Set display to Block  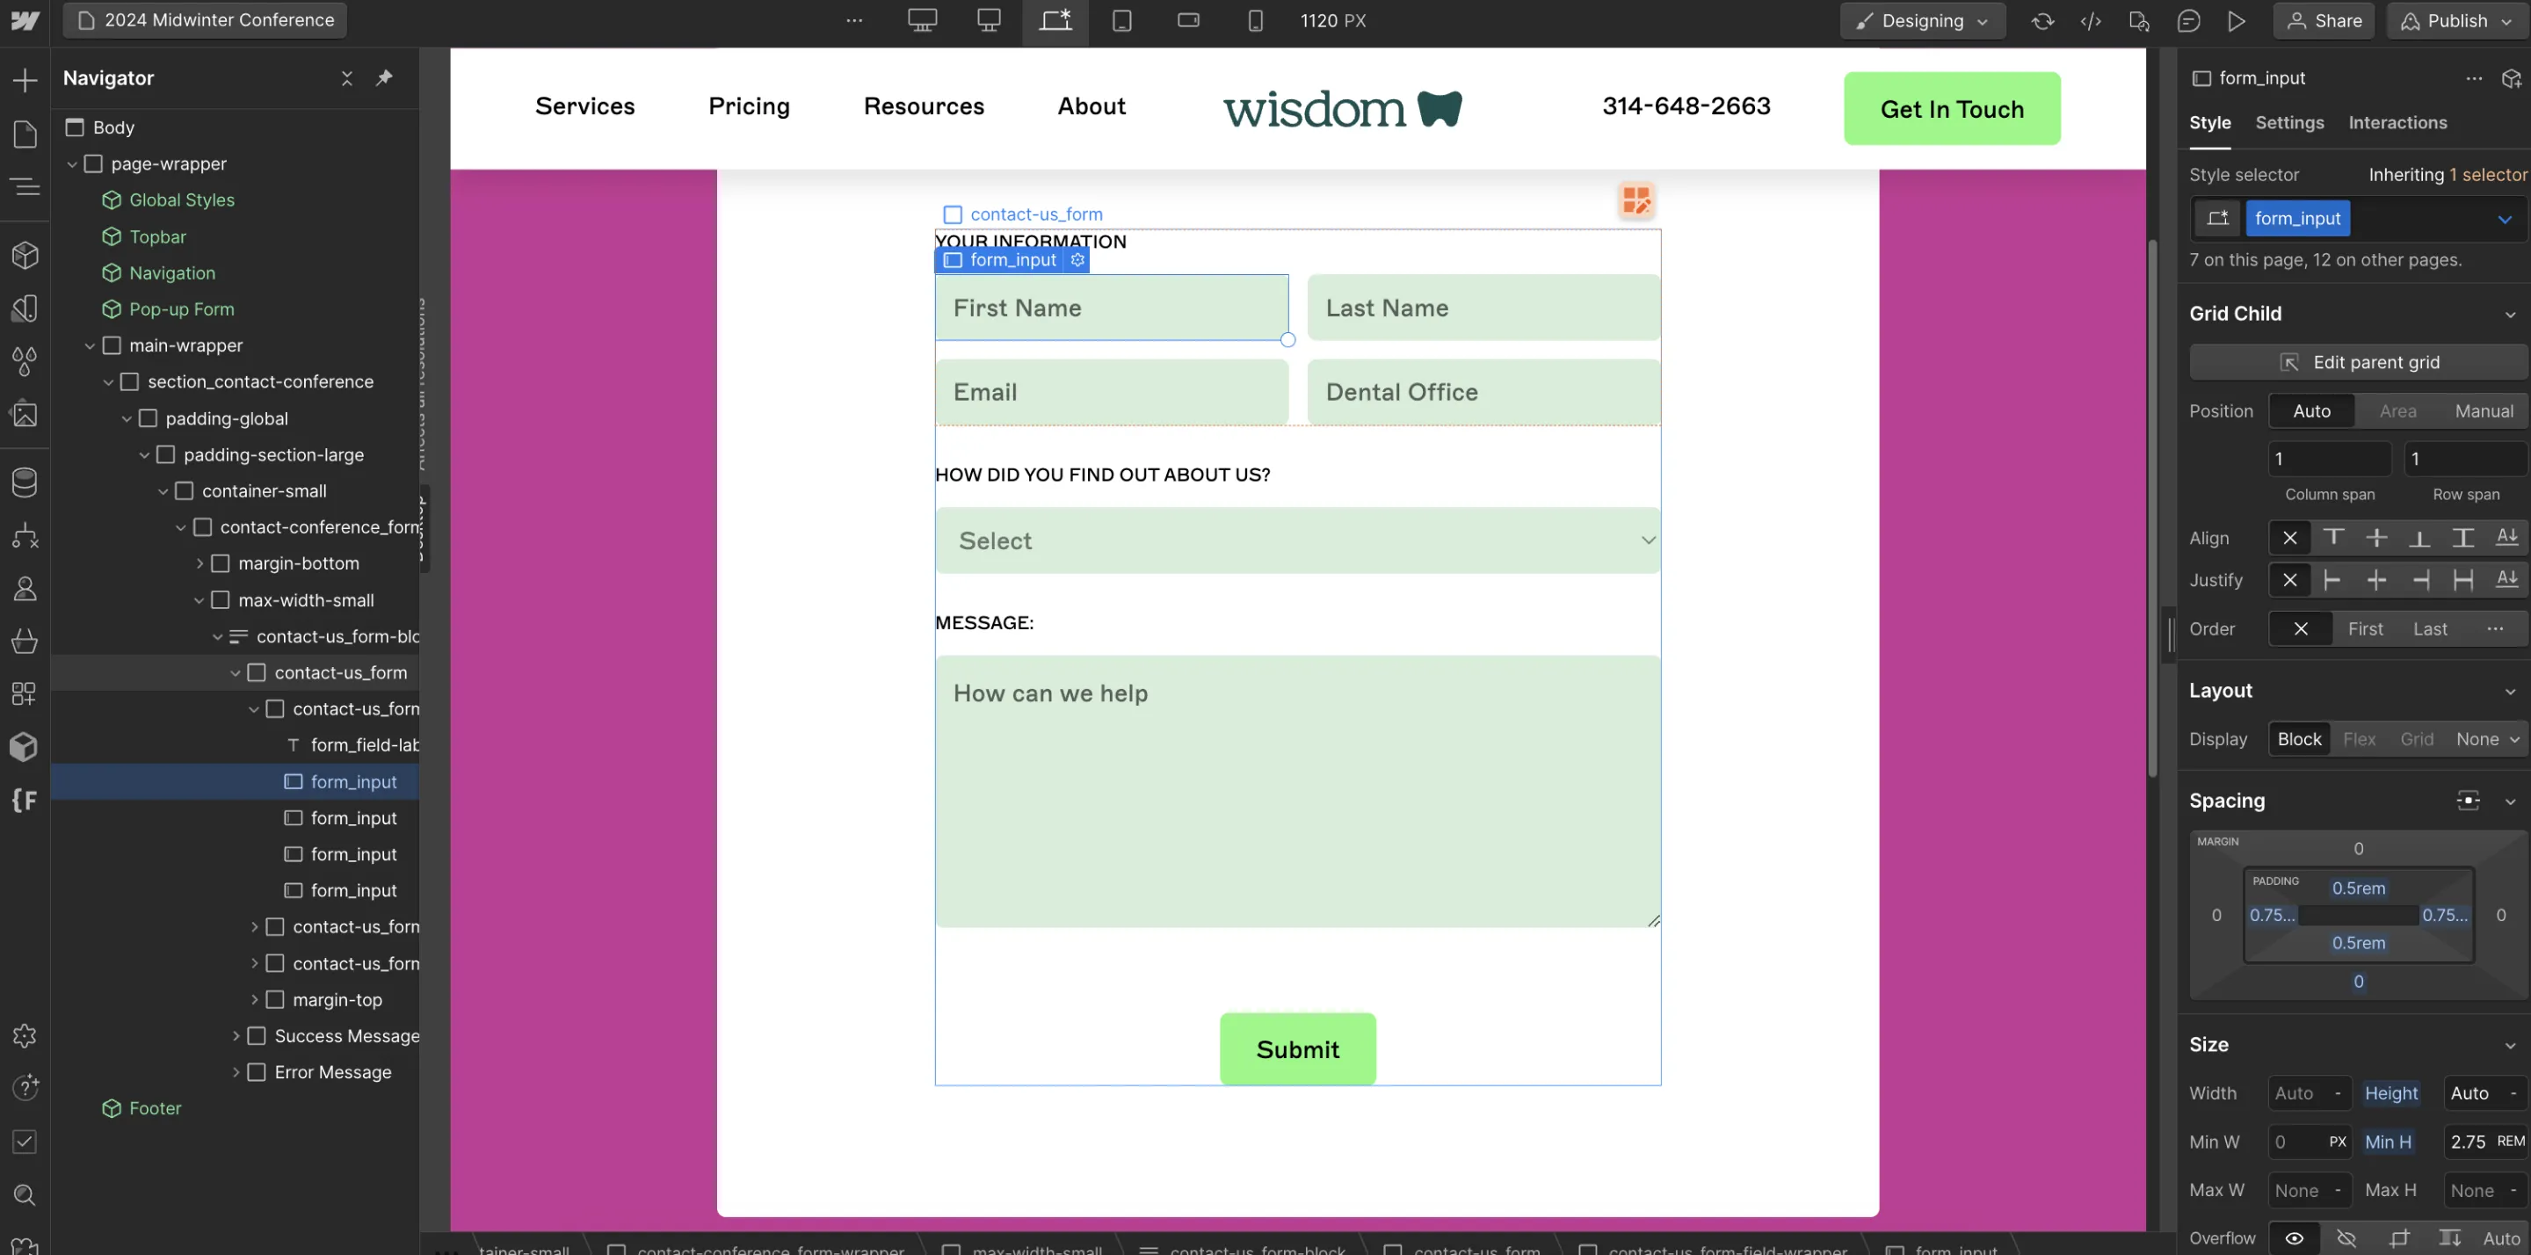[2299, 739]
